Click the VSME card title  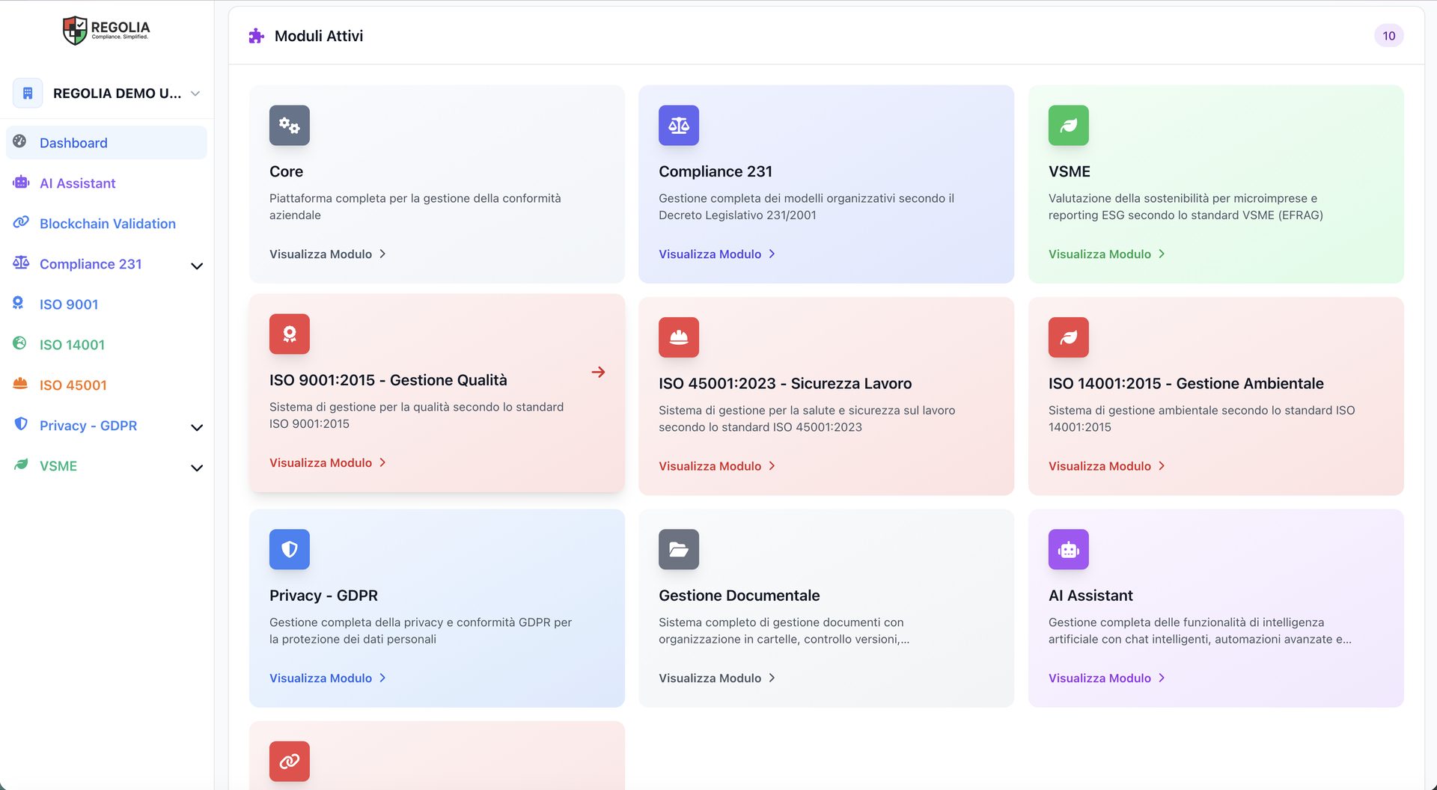(x=1070, y=171)
